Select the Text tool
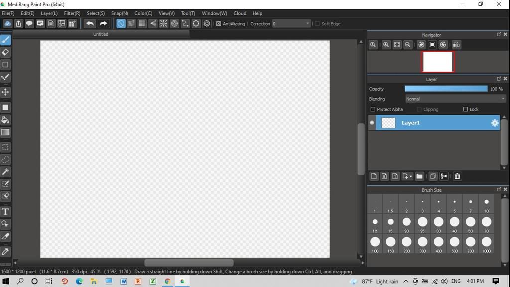510x287 pixels. pyautogui.click(x=5, y=212)
